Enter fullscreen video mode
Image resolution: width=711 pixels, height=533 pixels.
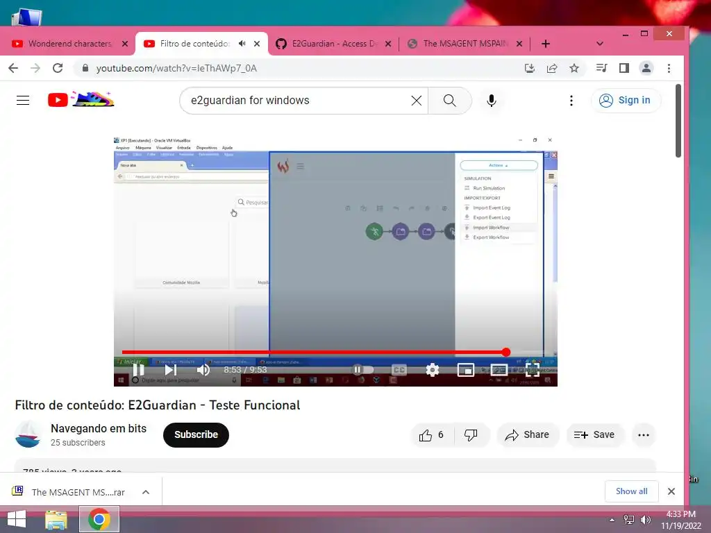pos(533,370)
